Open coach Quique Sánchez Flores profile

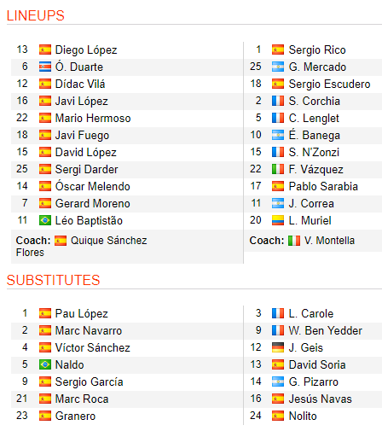81,247
